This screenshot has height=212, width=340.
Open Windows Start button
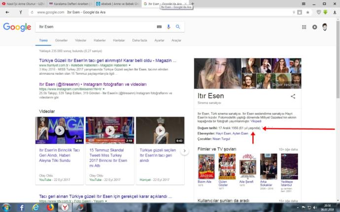6,208
